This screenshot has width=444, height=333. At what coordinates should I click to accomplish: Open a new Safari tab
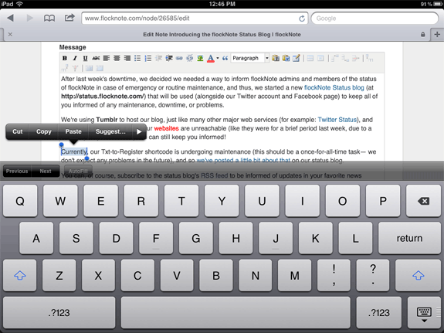437,34
